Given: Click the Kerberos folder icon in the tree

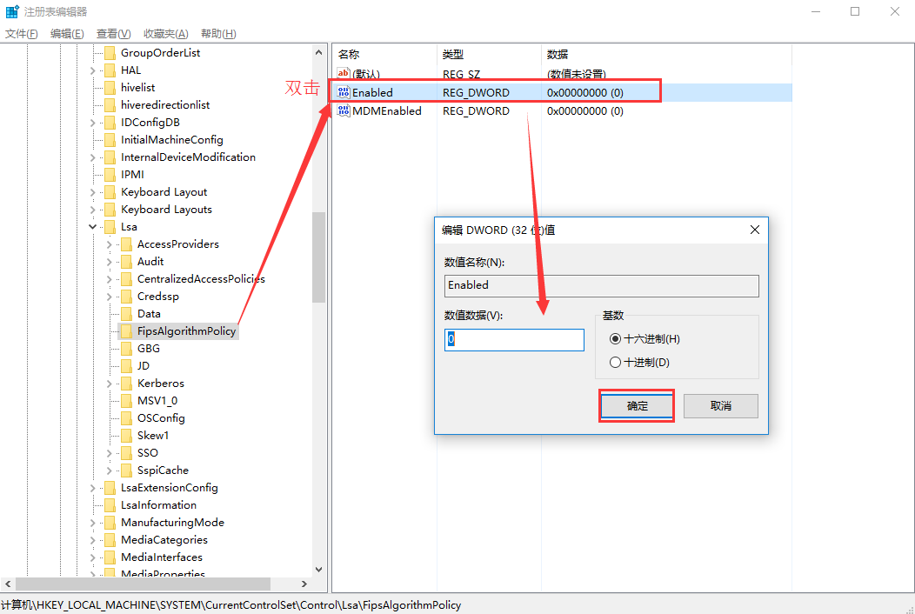Looking at the screenshot, I should point(125,384).
